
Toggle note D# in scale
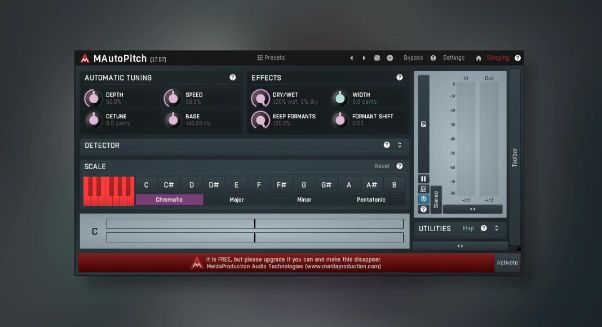pos(214,184)
